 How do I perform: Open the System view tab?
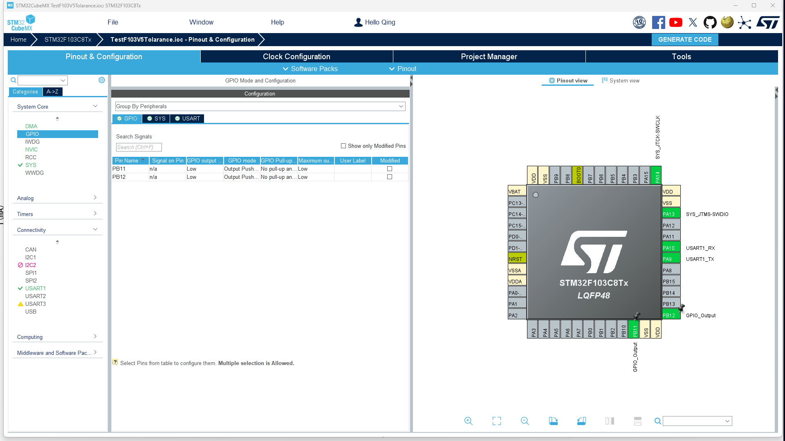[620, 80]
